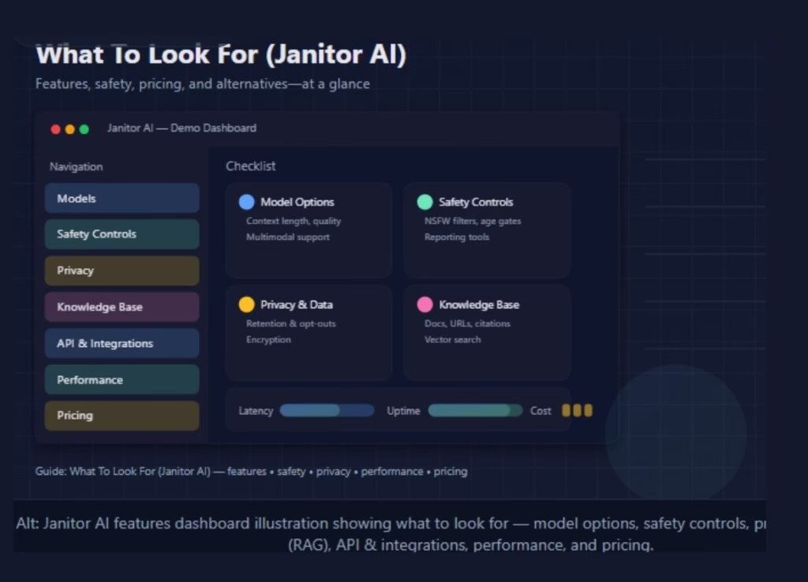Click the Checklist heading

point(250,166)
